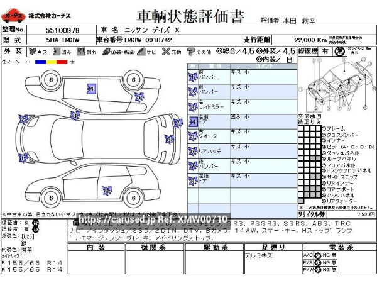Click table icon 3 beside 右サイドミラー
377x283 pixels.
coord(193,107)
